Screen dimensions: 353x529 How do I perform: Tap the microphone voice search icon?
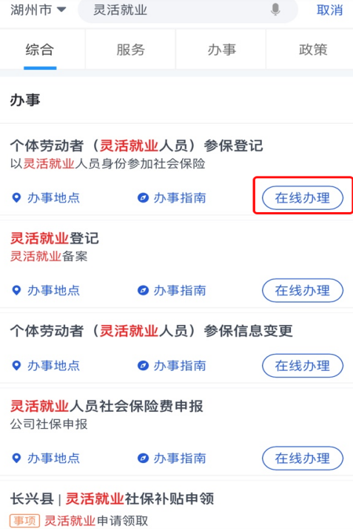[x=275, y=10]
